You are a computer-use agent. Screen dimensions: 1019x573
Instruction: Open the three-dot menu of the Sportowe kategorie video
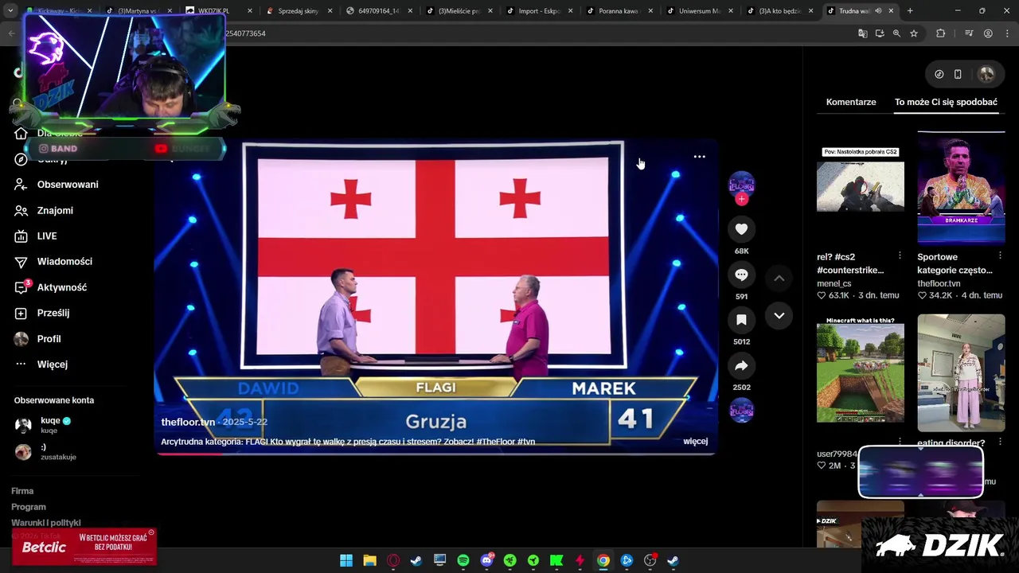coord(1001,256)
